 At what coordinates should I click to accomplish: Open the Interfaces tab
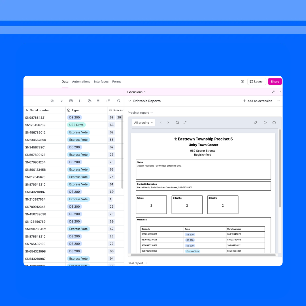[101, 81]
